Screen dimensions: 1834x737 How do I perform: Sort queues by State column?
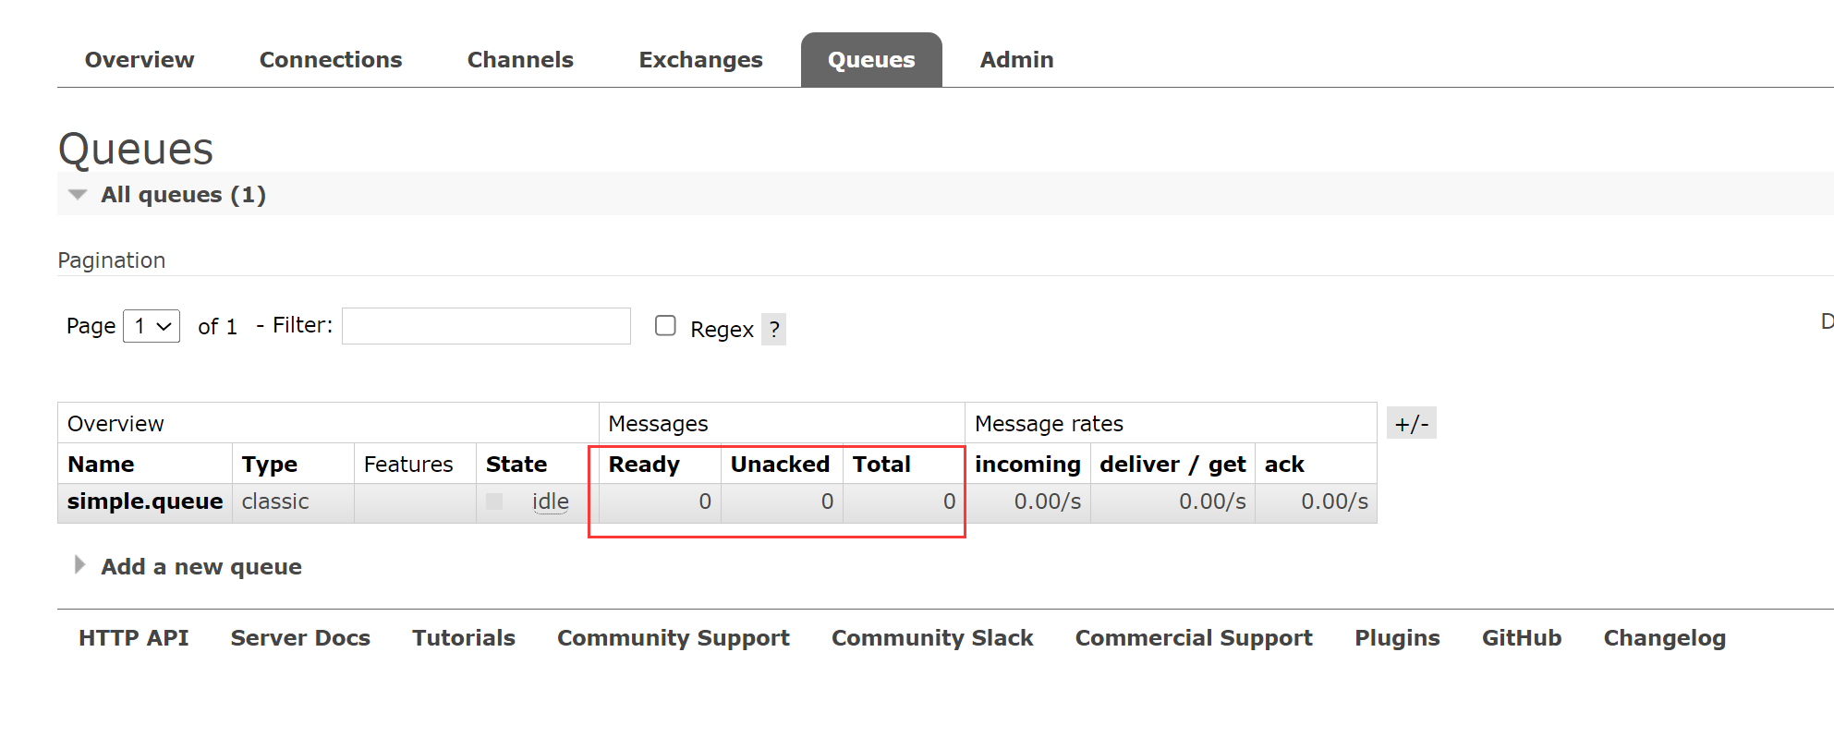516,465
